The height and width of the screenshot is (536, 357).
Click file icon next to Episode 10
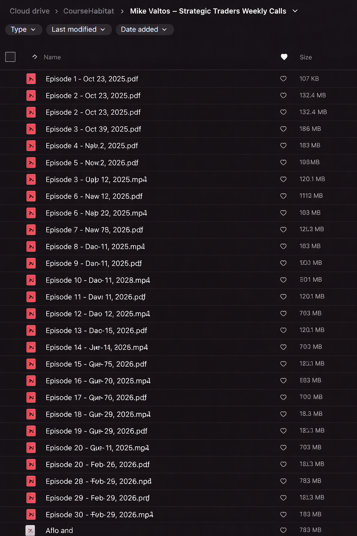coord(31,280)
